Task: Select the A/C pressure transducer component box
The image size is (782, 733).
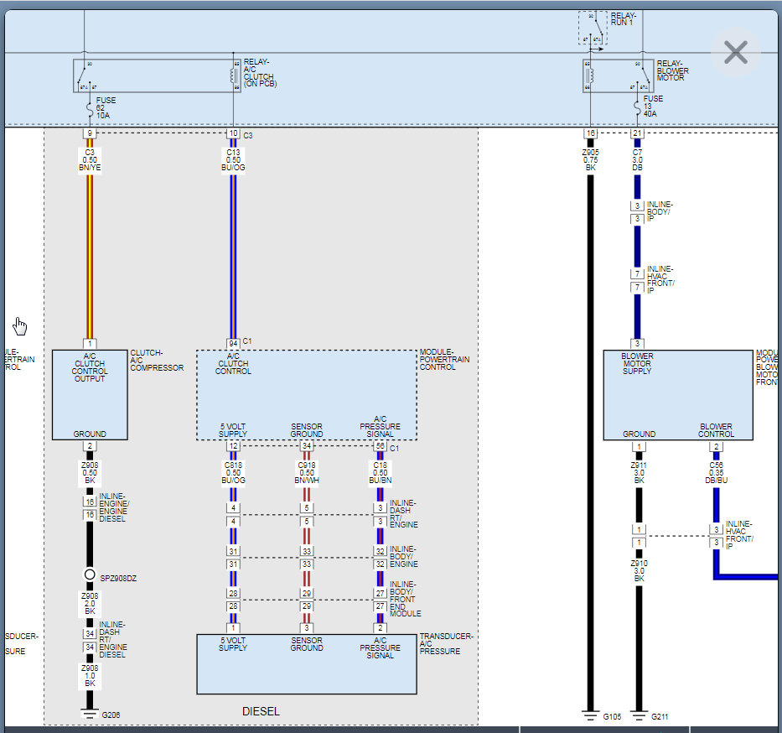Action: click(x=307, y=664)
